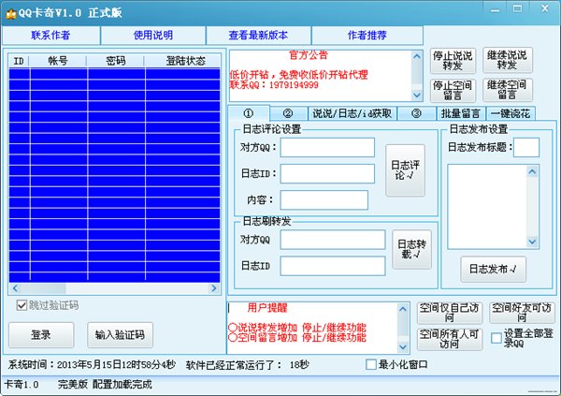Click scroll up arrow in 日志发布 text area
This screenshot has width=561, height=396.
532,171
